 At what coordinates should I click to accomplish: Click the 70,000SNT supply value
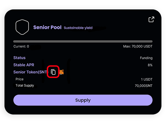[x=144, y=86]
